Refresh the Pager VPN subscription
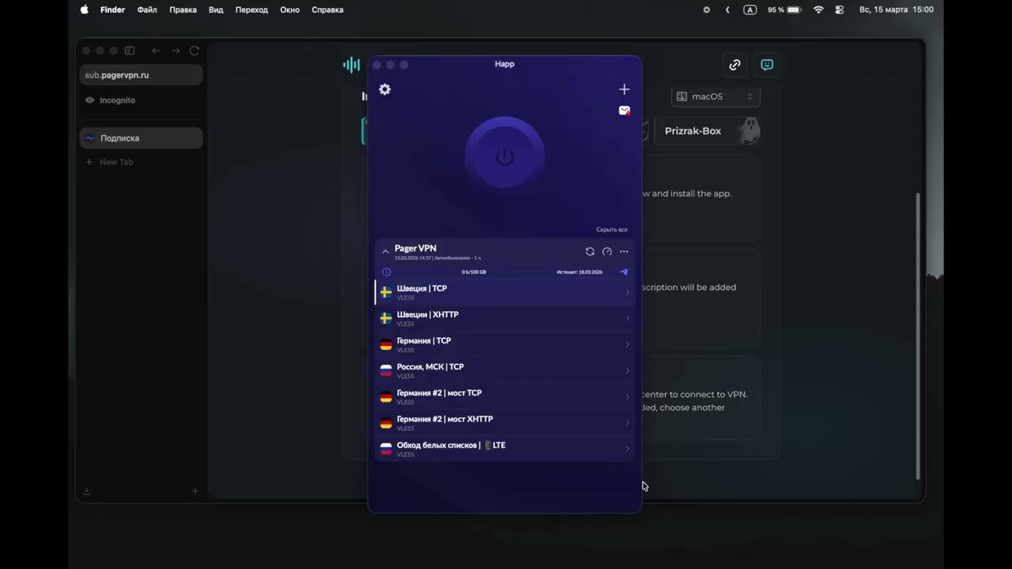Viewport: 1012px width, 569px height. [590, 251]
